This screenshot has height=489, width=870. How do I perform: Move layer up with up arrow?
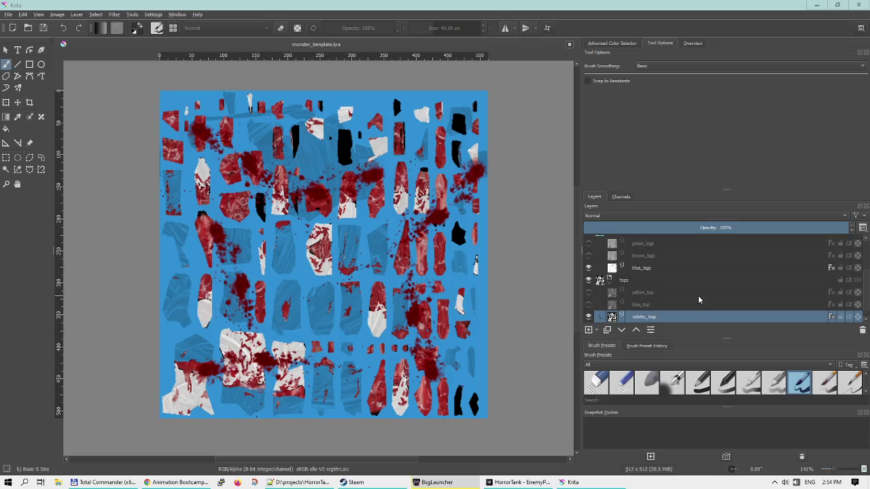pyautogui.click(x=636, y=330)
